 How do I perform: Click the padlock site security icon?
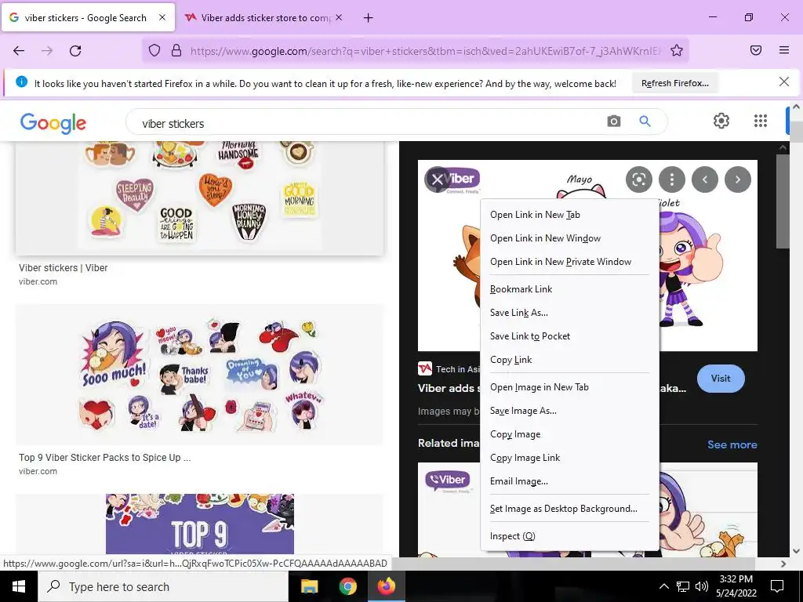pyautogui.click(x=176, y=50)
